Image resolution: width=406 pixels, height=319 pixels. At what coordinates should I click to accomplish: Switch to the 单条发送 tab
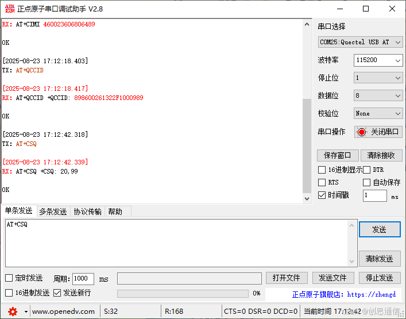tap(18, 211)
